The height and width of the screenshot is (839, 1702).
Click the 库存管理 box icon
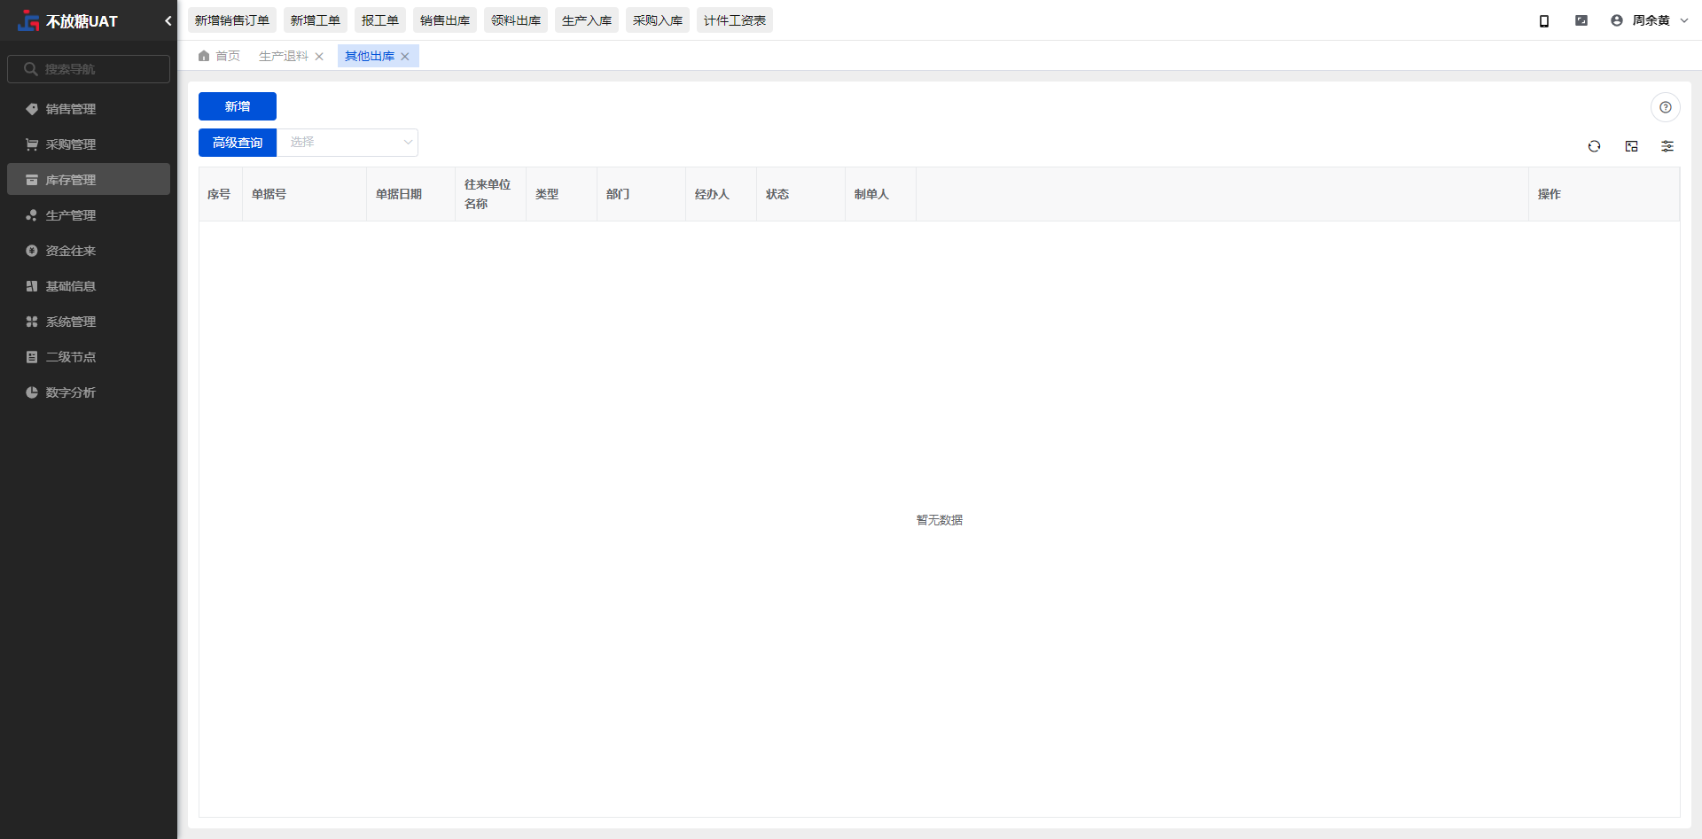point(32,180)
